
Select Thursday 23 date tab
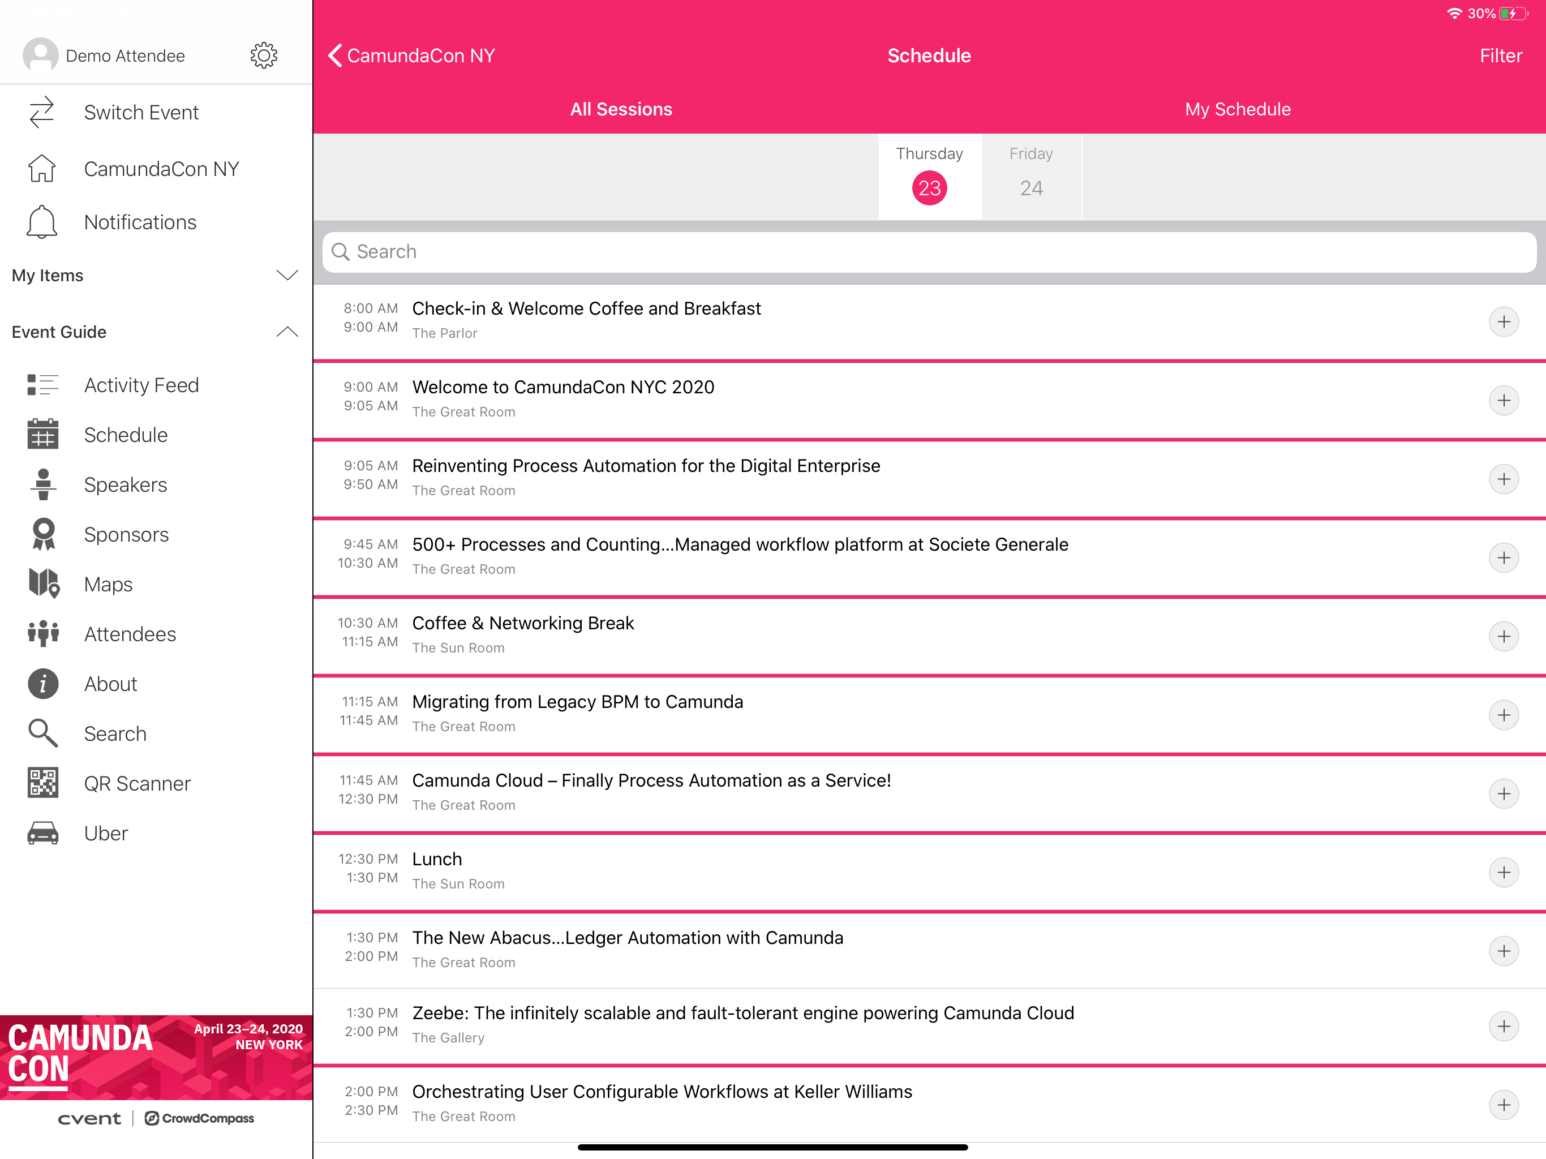[x=930, y=176]
